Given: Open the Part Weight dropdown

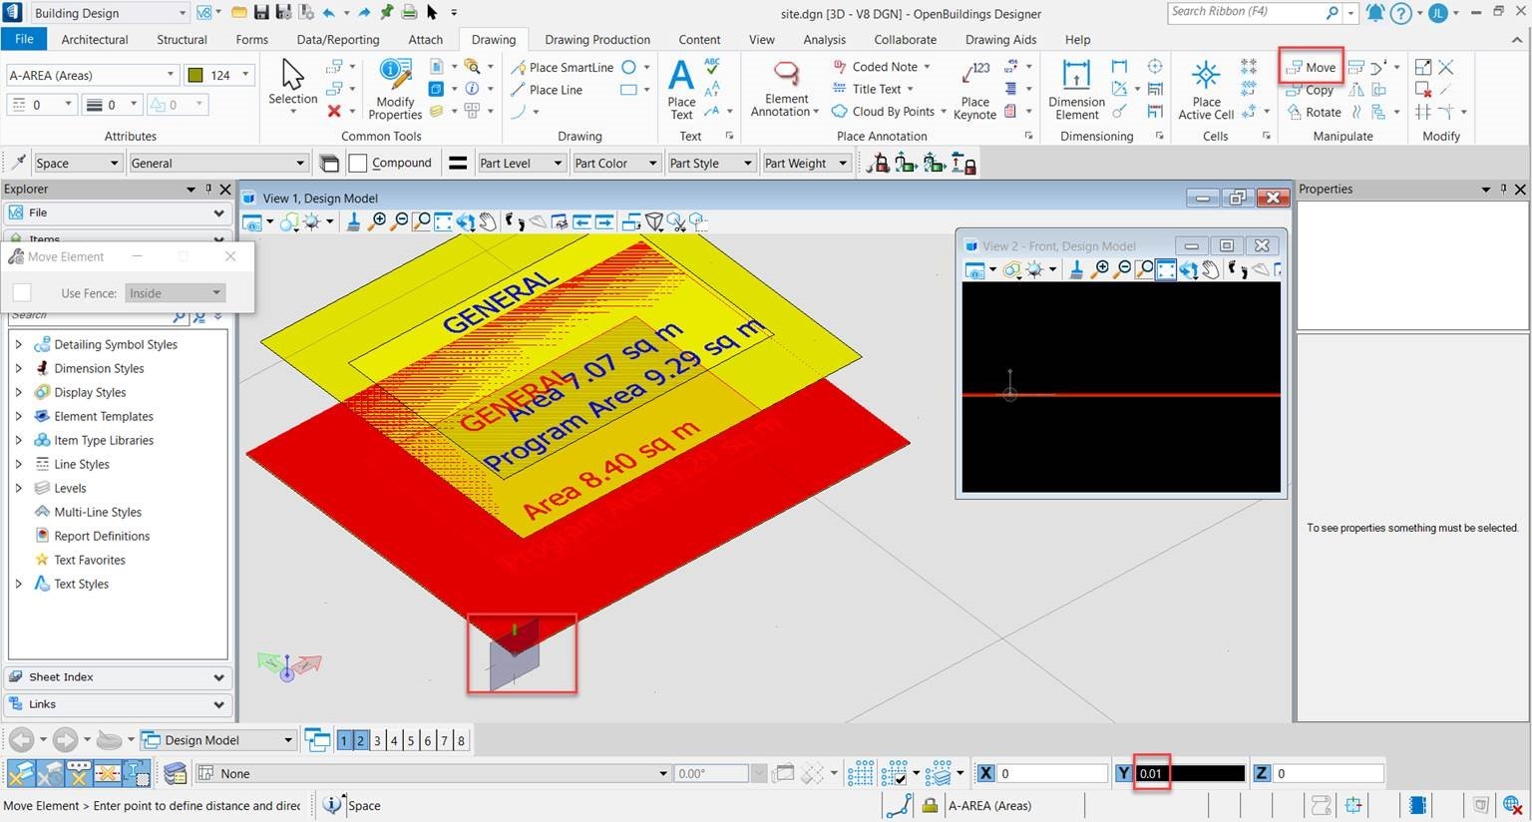Looking at the screenshot, I should click(x=806, y=163).
